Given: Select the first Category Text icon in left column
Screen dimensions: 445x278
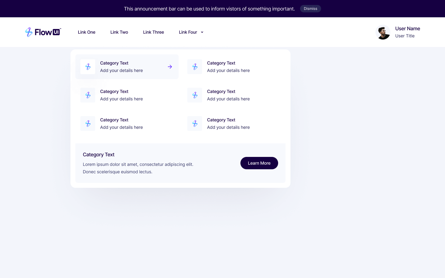Looking at the screenshot, I should (x=88, y=67).
